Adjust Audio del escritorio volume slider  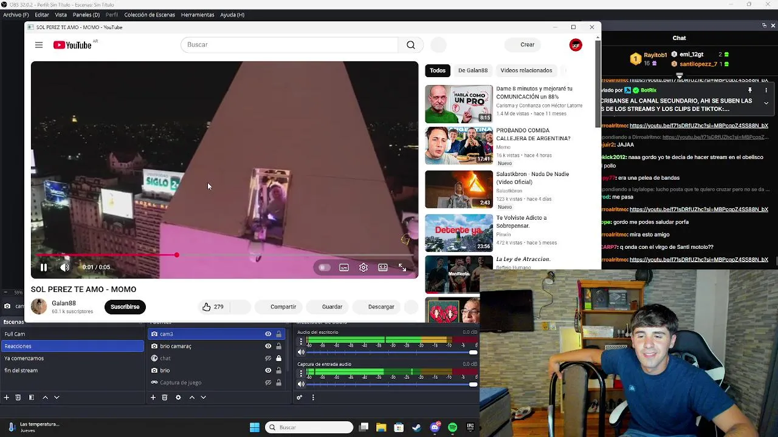[x=392, y=352]
